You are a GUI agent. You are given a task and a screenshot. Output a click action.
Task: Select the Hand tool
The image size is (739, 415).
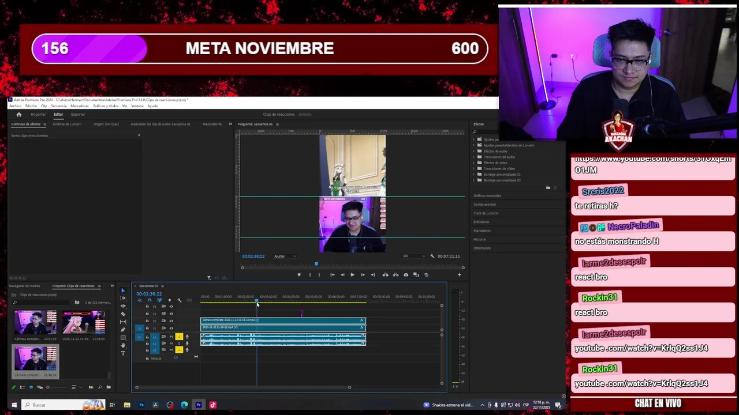123,345
